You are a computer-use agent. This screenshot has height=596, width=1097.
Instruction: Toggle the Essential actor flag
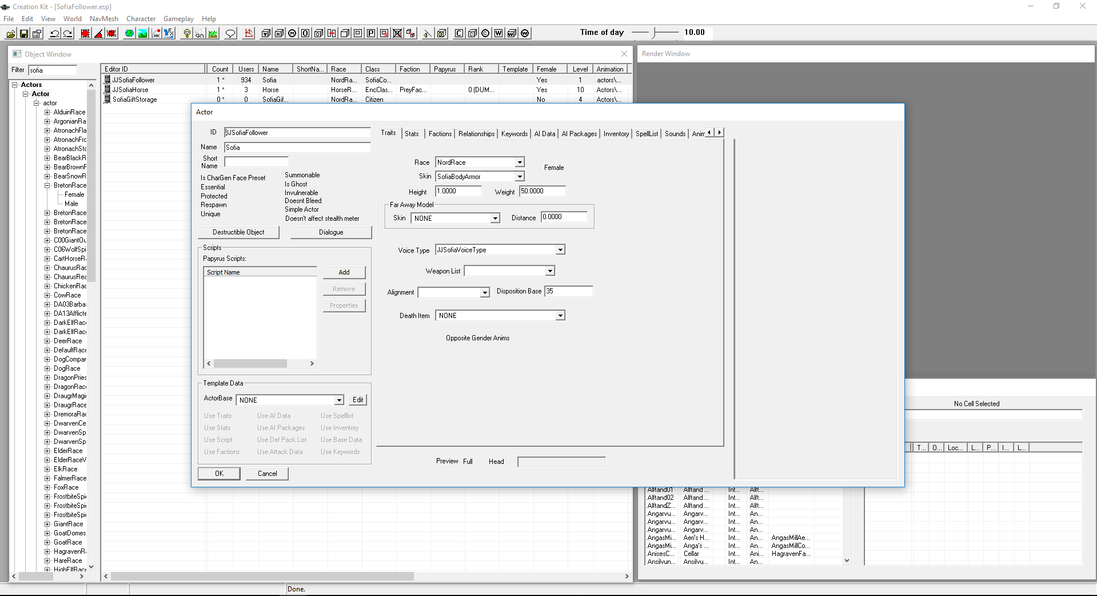click(213, 187)
